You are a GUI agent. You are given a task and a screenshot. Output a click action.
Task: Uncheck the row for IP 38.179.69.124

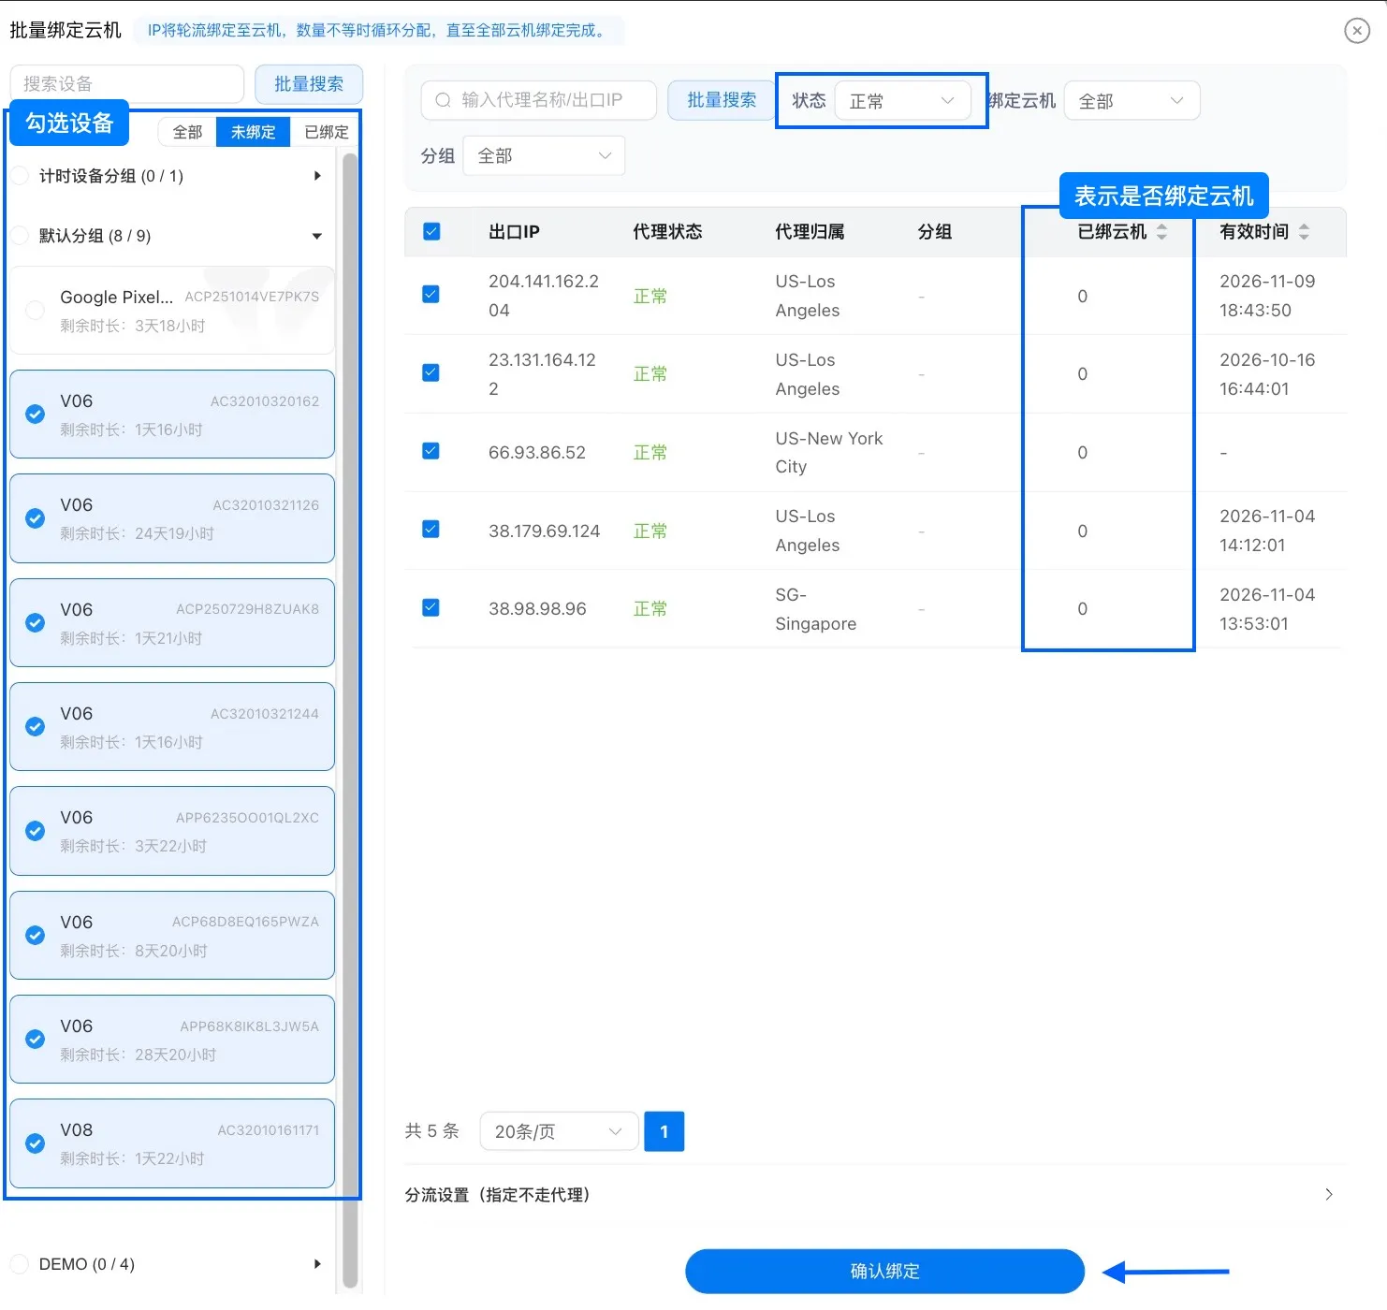431,530
